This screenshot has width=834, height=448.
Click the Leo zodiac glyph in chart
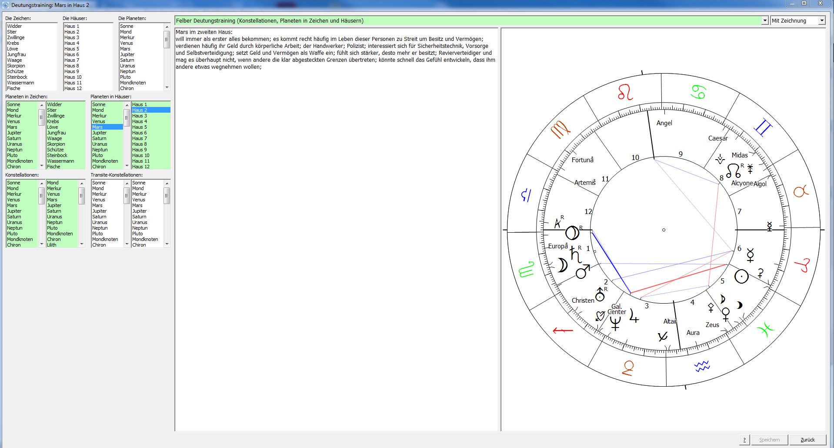click(625, 92)
